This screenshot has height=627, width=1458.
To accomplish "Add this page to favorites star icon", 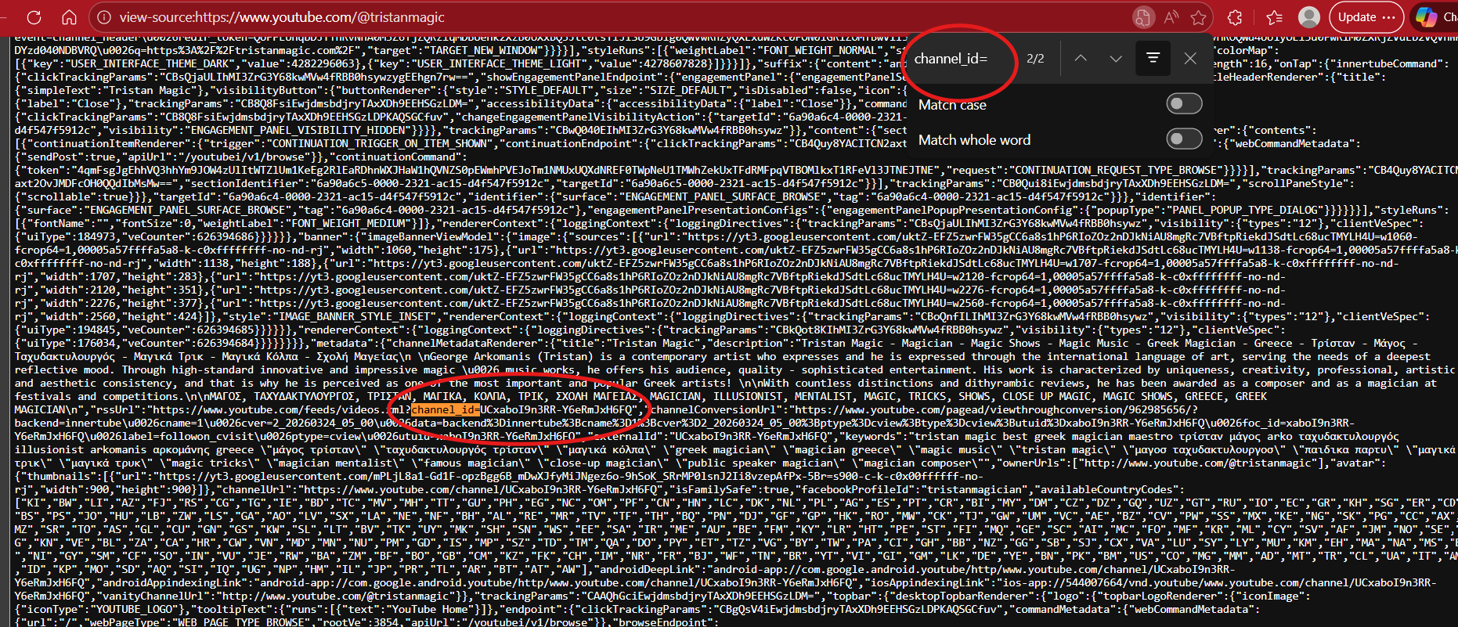I will (1198, 17).
